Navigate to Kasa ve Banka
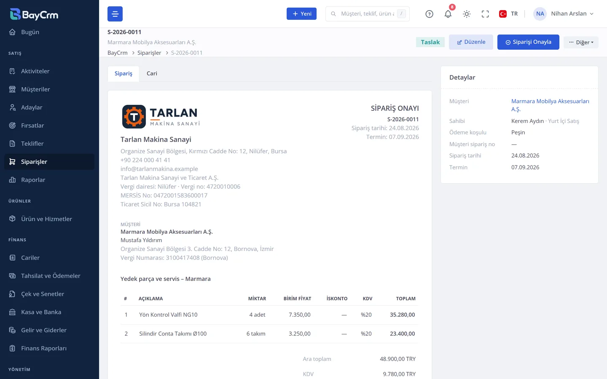The image size is (607, 379). 49,312
